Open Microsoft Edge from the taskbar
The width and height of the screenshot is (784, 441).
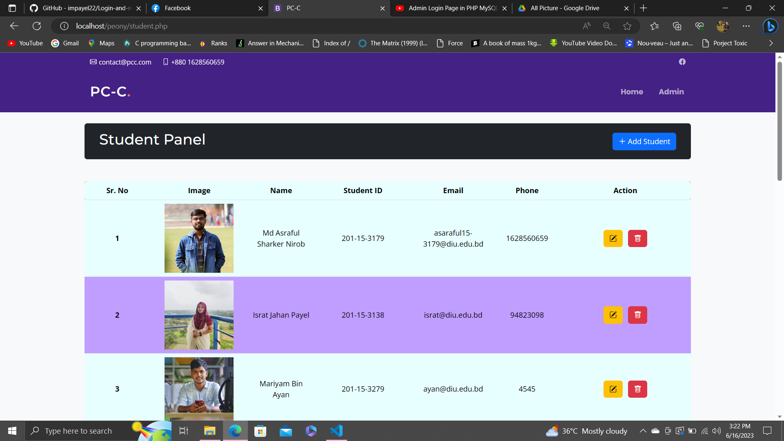pyautogui.click(x=235, y=430)
